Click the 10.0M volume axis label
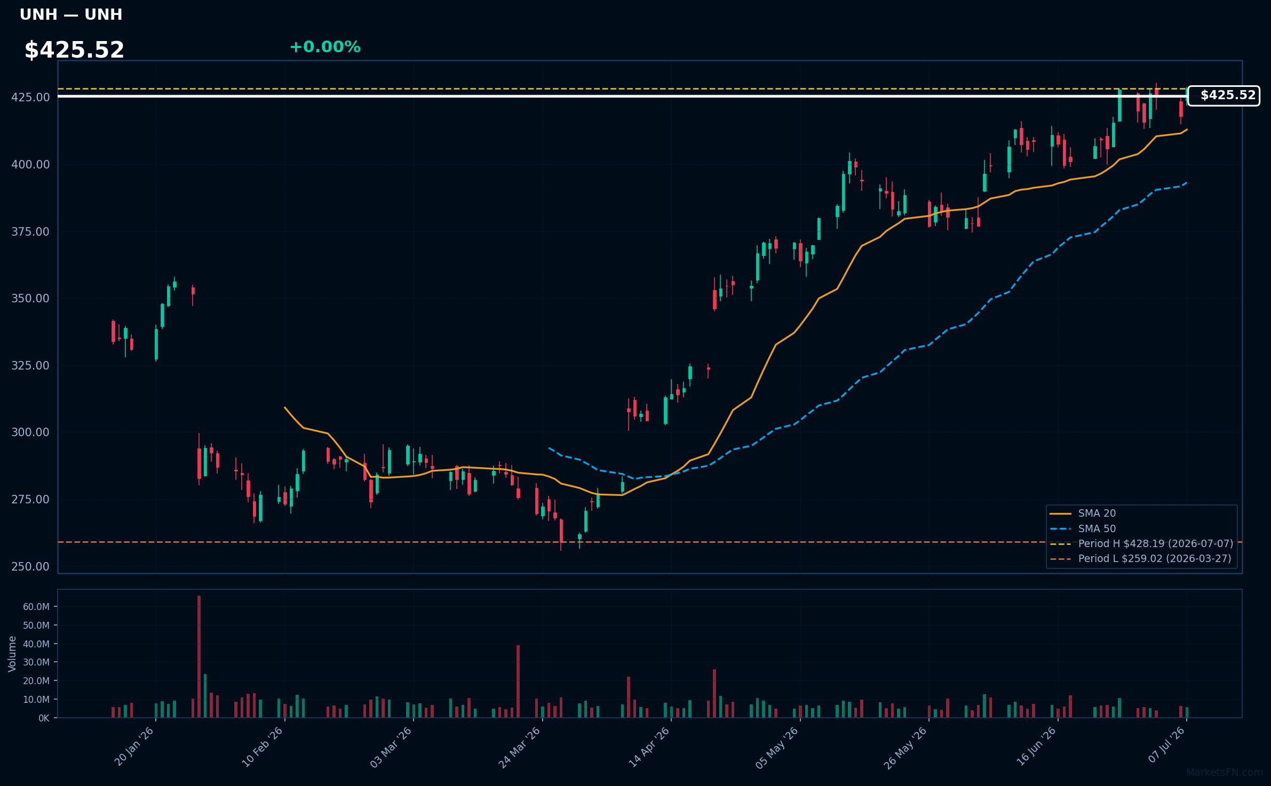The image size is (1271, 786). coord(36,700)
